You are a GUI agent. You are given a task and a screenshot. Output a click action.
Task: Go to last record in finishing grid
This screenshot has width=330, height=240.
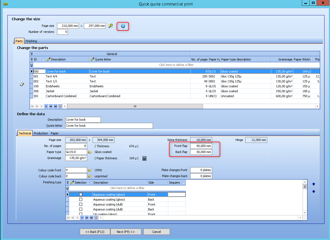(x=91, y=218)
